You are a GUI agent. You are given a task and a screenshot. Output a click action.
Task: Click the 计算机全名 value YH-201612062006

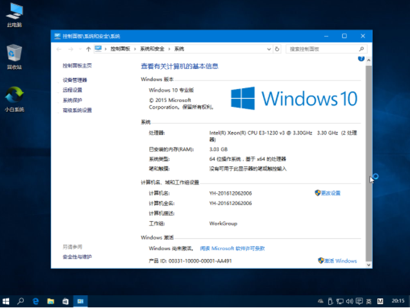coord(231,203)
